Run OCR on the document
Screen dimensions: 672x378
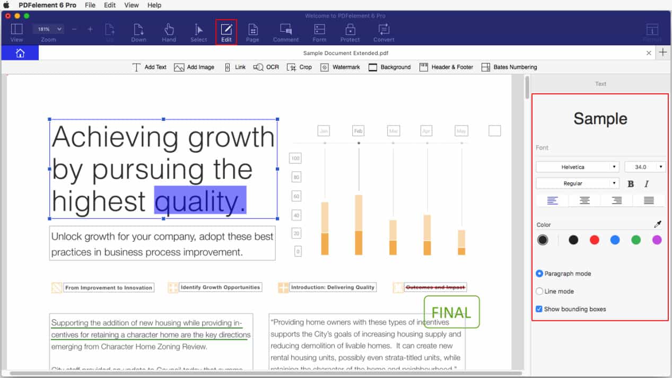[x=266, y=67]
